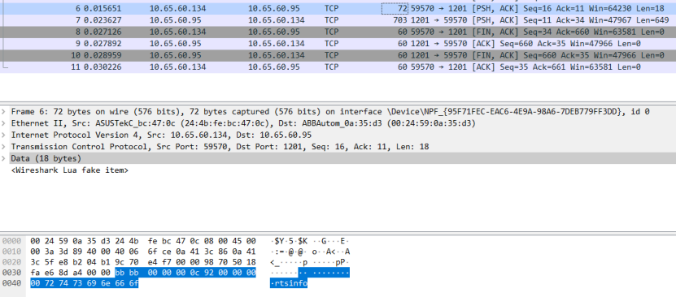Screen dimensions: 676x297
Task: Expand the Ethernet II tree row
Action: [4, 123]
